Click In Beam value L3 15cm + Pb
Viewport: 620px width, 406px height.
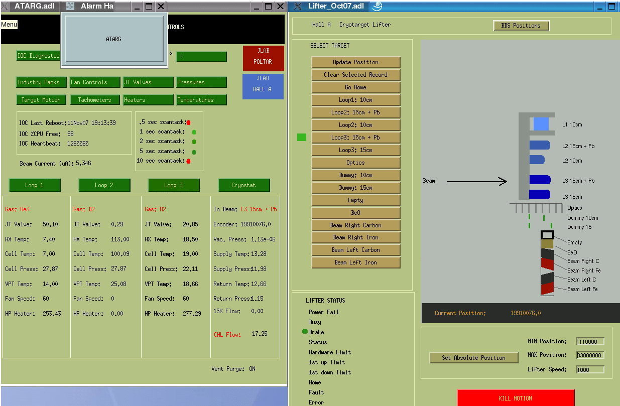pos(259,209)
